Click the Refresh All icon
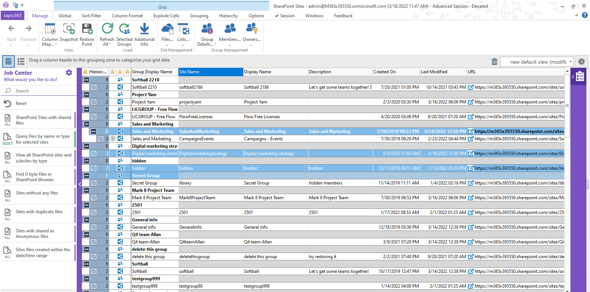 (x=107, y=29)
